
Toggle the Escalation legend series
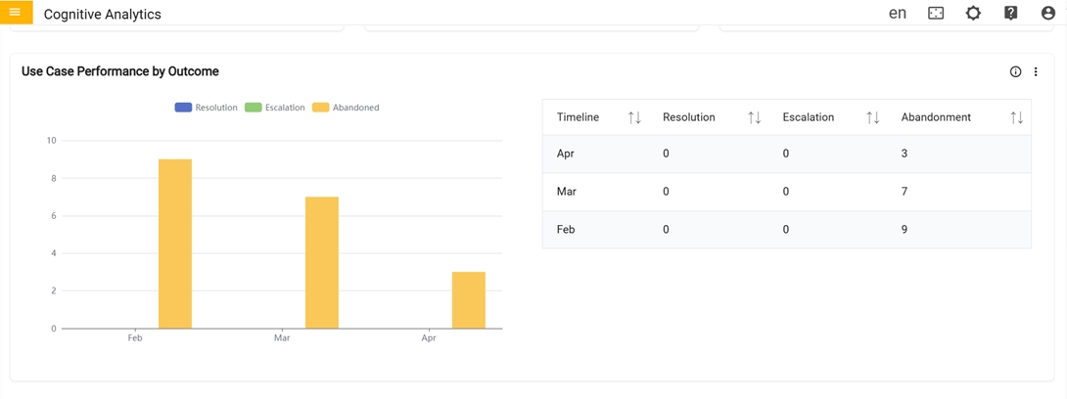(275, 108)
